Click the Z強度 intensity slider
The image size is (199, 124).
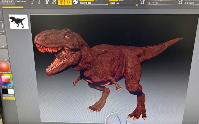click(124, 5)
